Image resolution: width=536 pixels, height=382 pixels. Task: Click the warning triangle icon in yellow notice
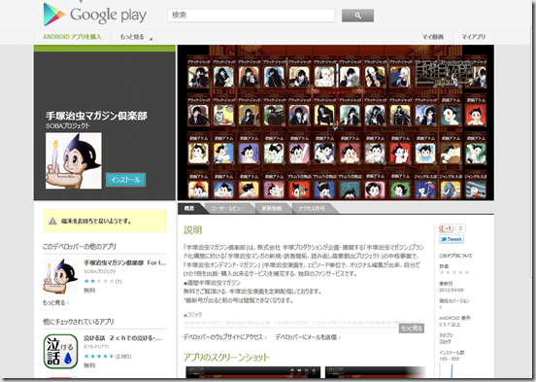[52, 221]
